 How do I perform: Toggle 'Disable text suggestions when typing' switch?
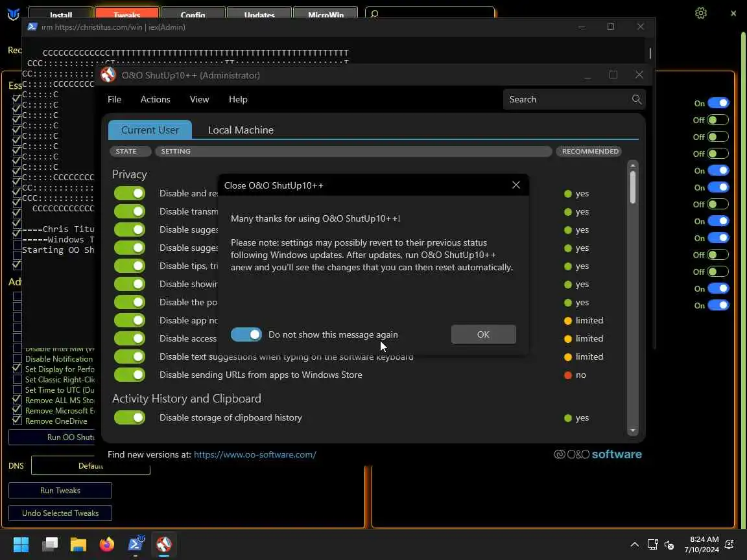(130, 356)
